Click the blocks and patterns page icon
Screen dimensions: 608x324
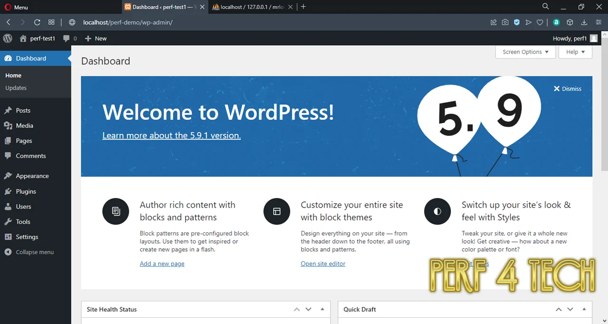click(116, 211)
